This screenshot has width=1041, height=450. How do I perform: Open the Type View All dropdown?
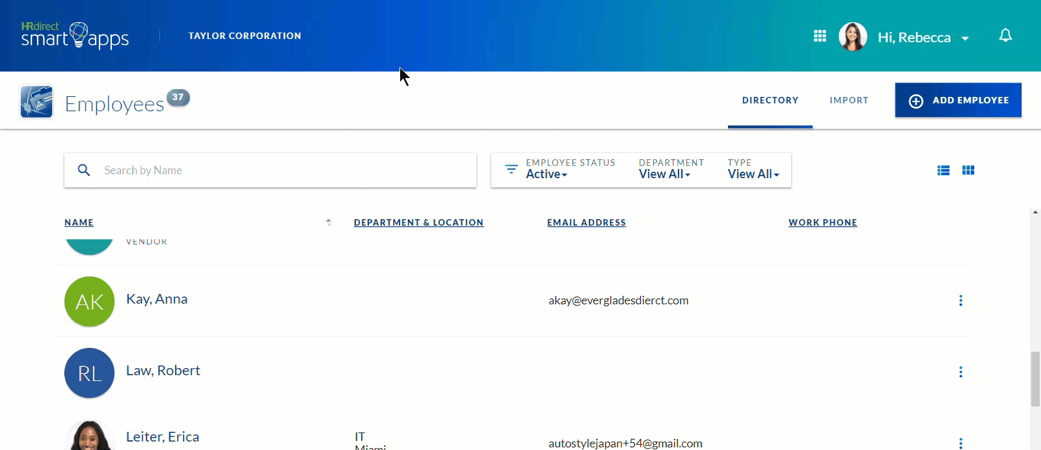pyautogui.click(x=753, y=174)
